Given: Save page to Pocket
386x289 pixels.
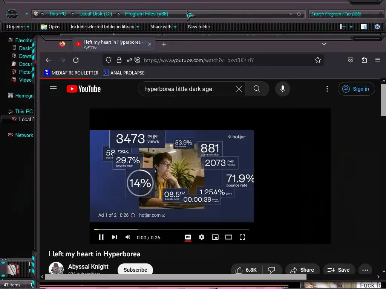Looking at the screenshot, I should coord(351,60).
